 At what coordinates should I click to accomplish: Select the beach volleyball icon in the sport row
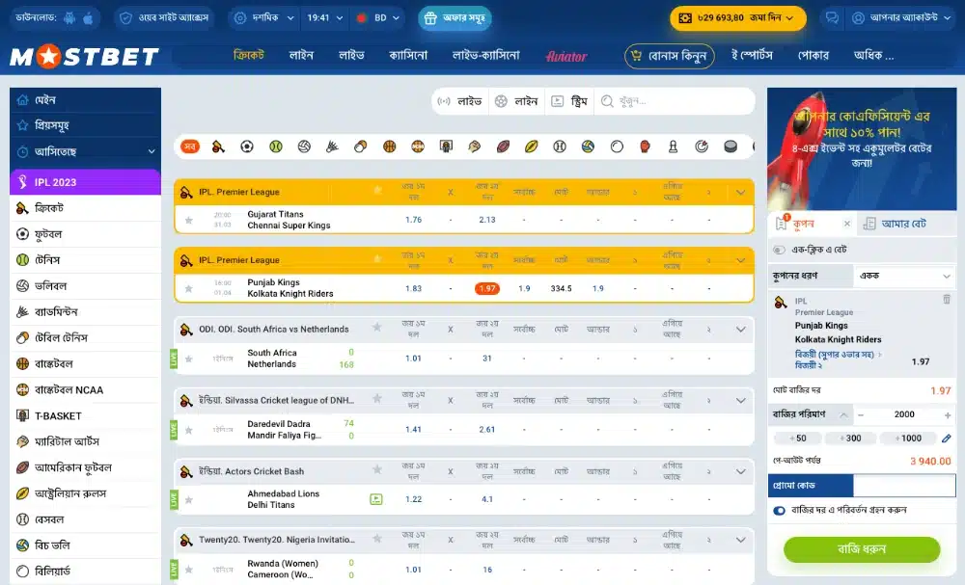tap(588, 146)
